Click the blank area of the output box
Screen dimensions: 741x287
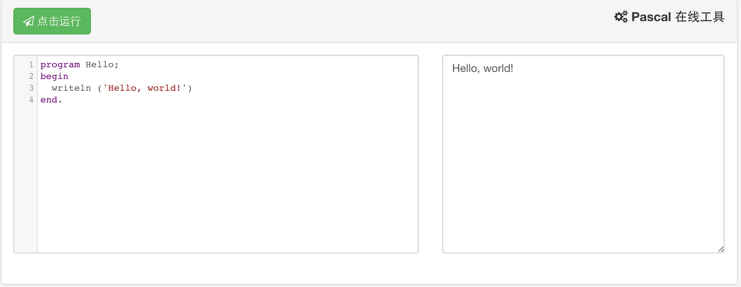[x=583, y=164]
